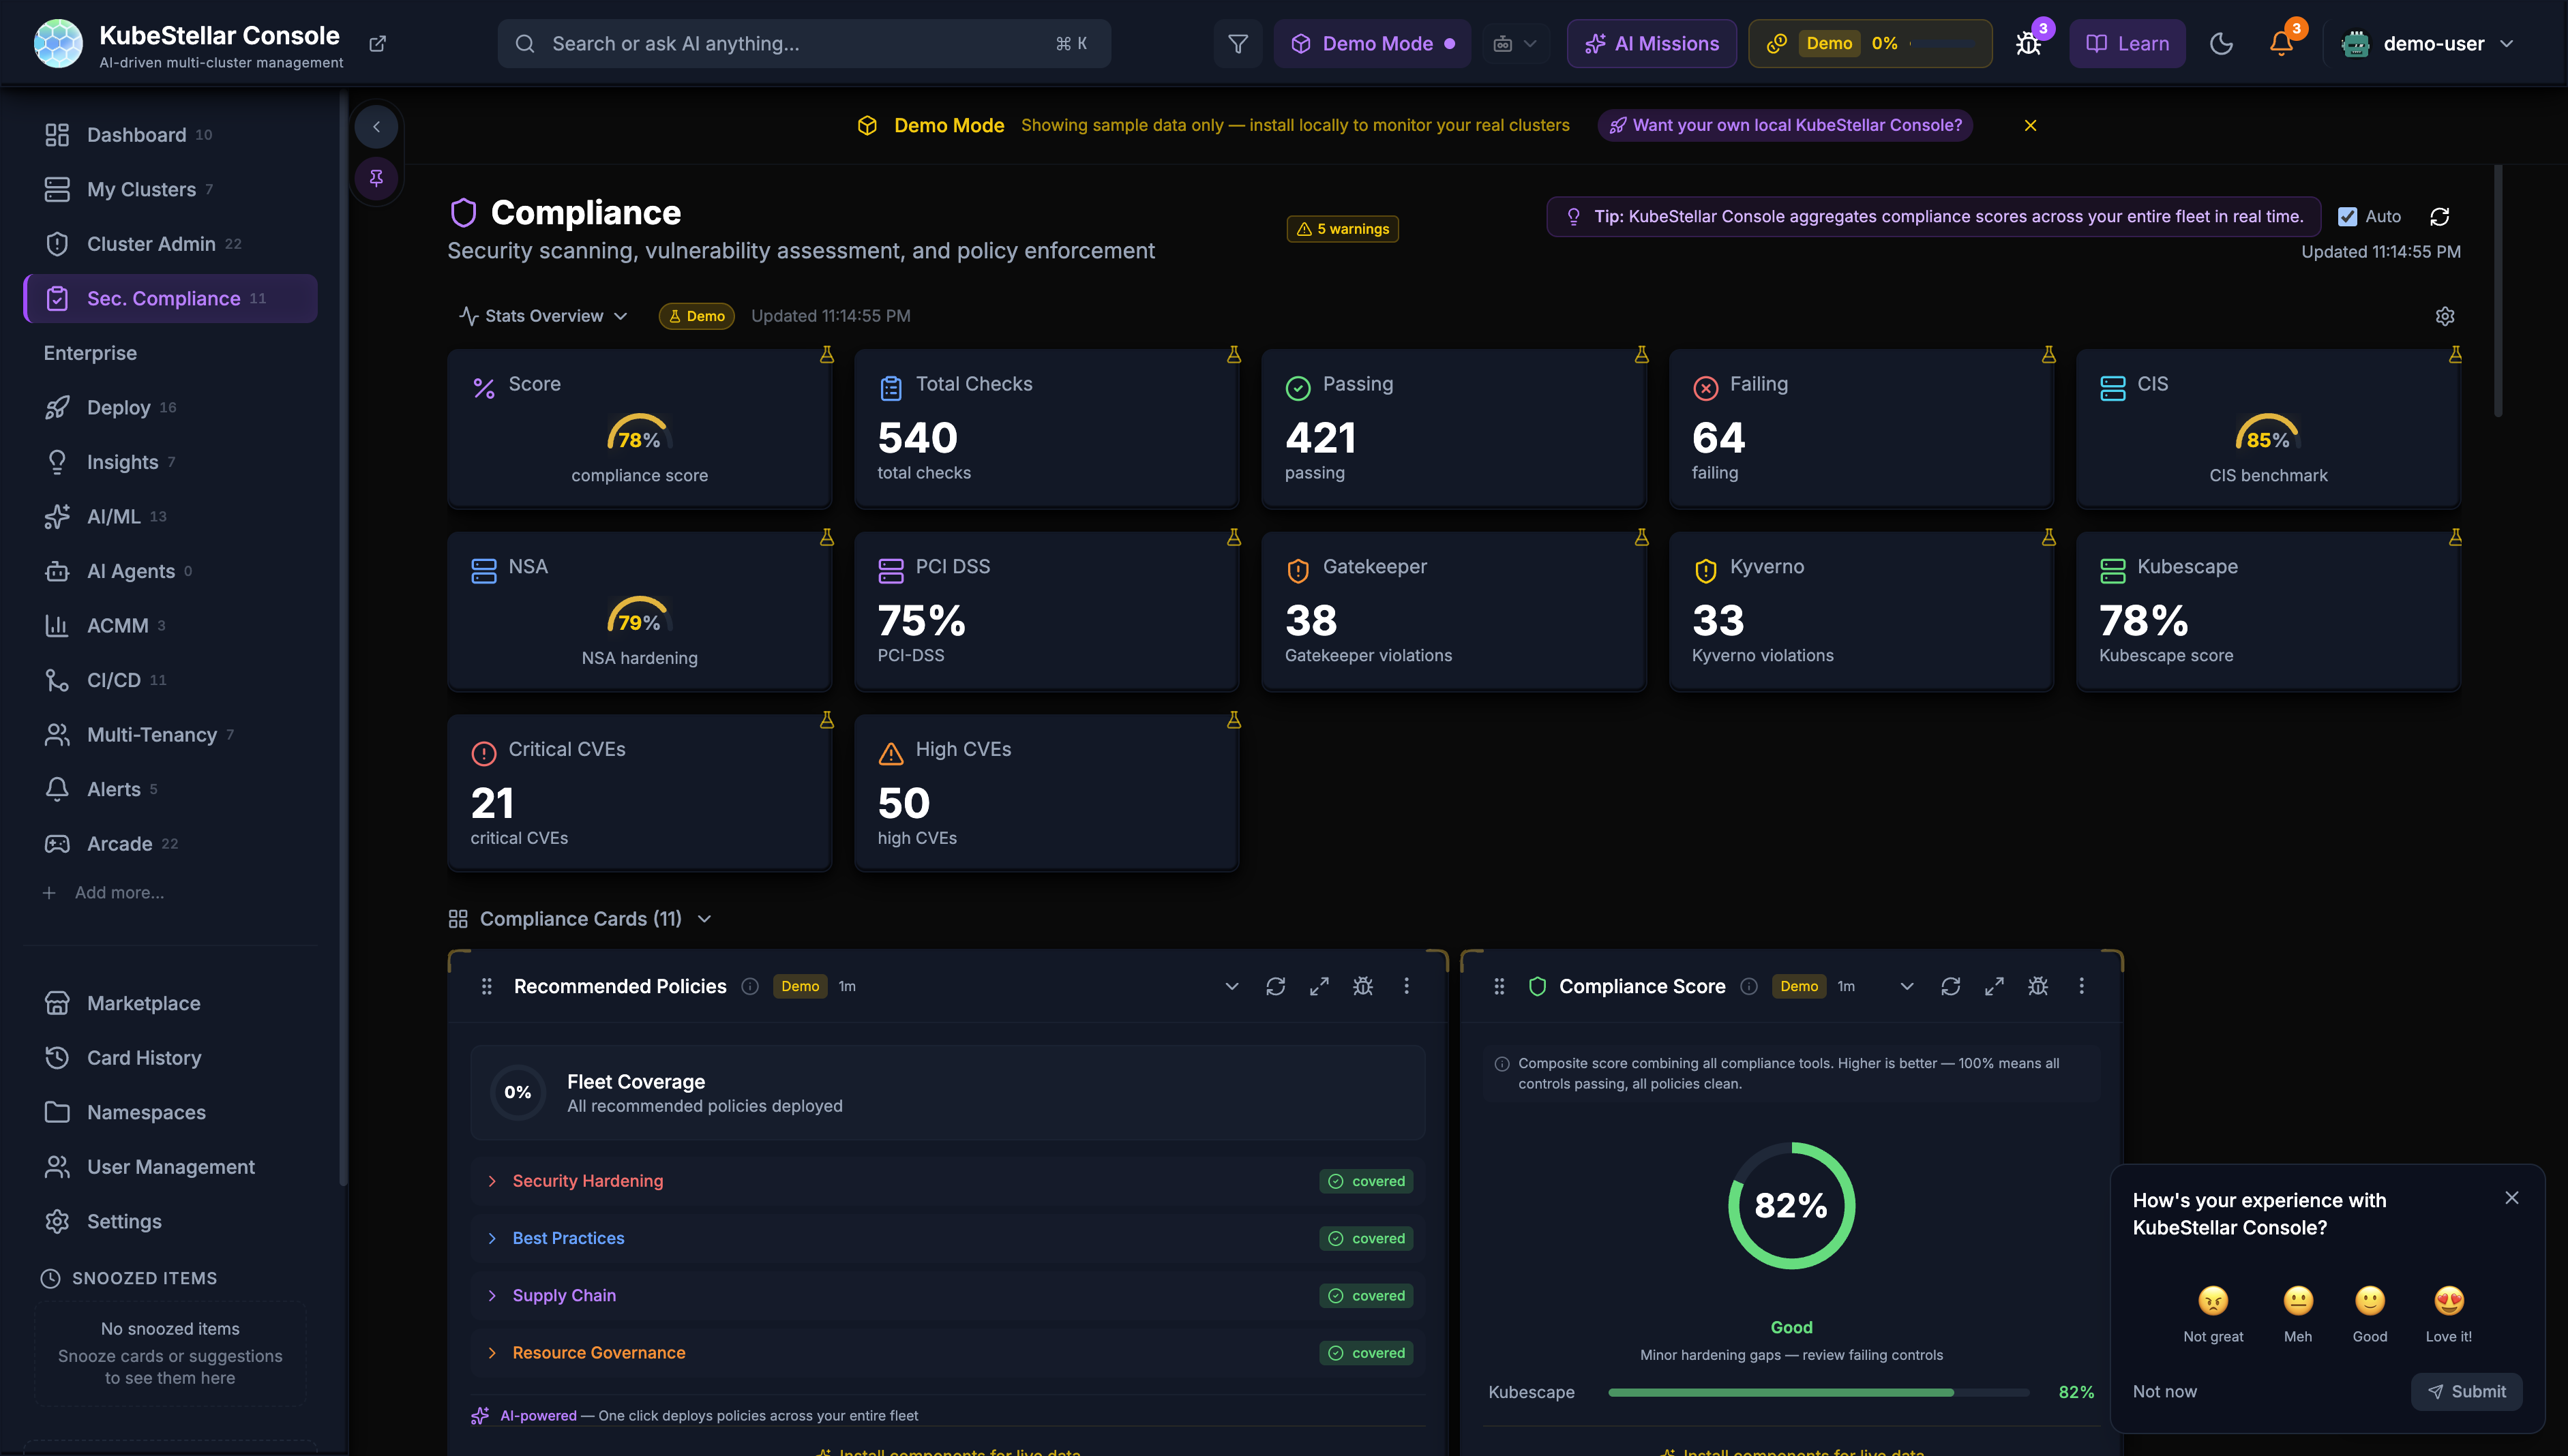Open the Gatekeeper violations stat card

tap(1454, 611)
